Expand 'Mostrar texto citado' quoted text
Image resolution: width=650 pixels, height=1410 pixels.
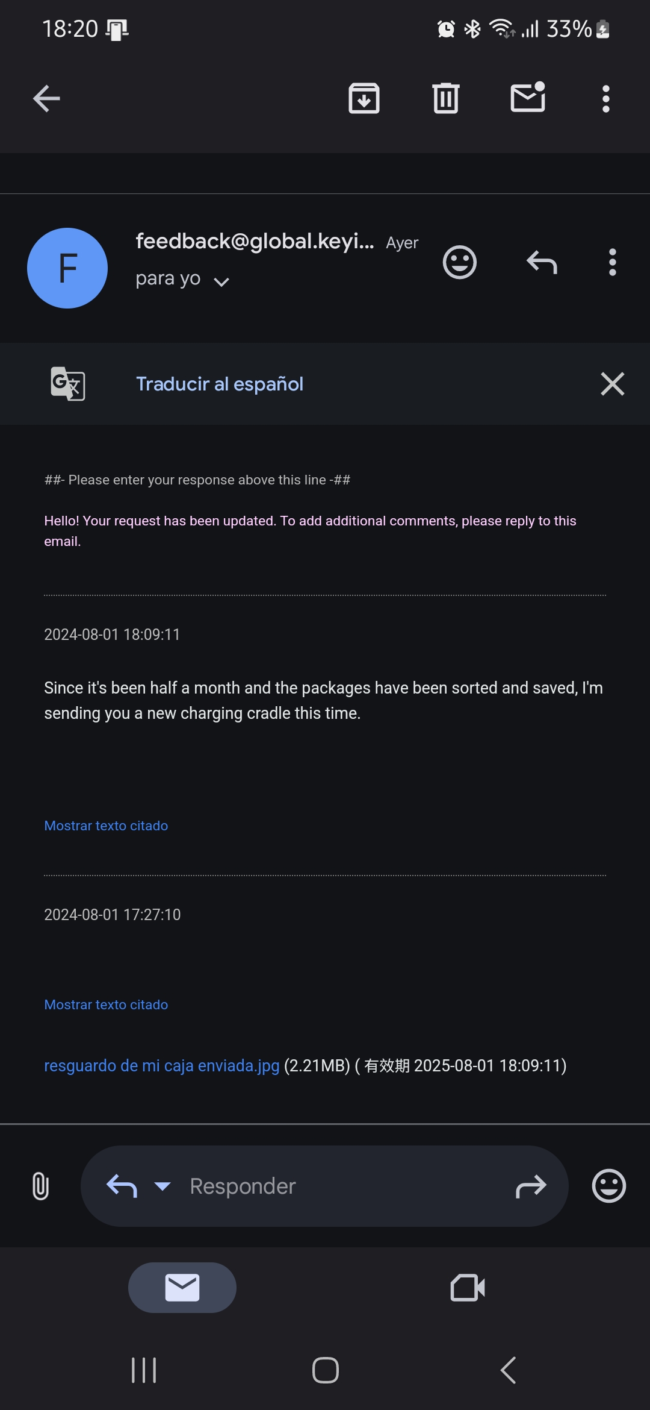pyautogui.click(x=106, y=826)
